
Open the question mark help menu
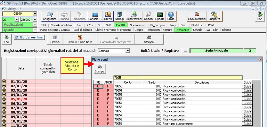tap(20, 9)
